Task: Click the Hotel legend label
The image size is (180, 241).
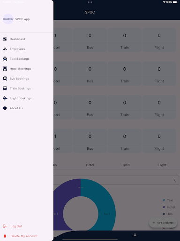Action: [x=171, y=207]
